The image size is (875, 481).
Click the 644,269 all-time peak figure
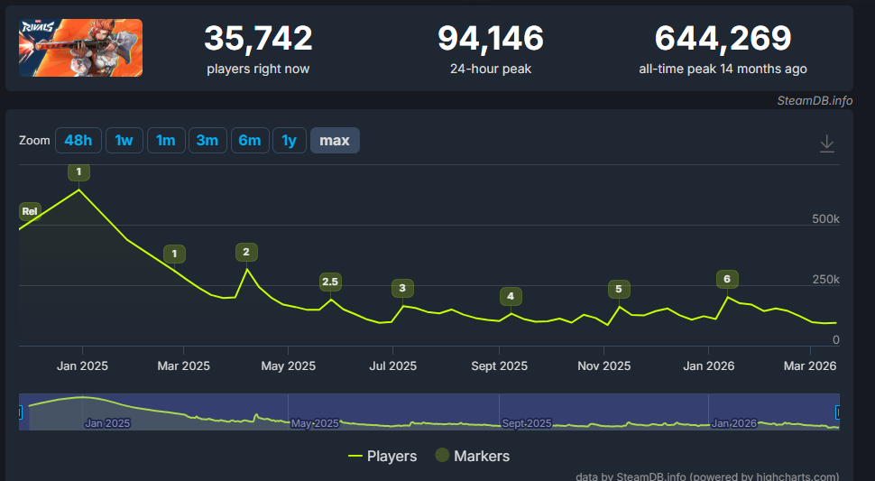click(x=723, y=38)
